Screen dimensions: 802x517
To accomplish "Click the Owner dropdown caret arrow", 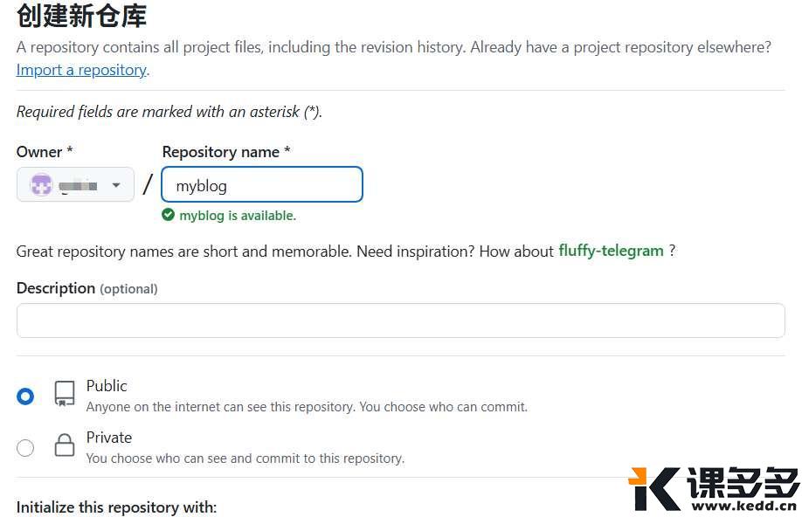I will (x=116, y=185).
